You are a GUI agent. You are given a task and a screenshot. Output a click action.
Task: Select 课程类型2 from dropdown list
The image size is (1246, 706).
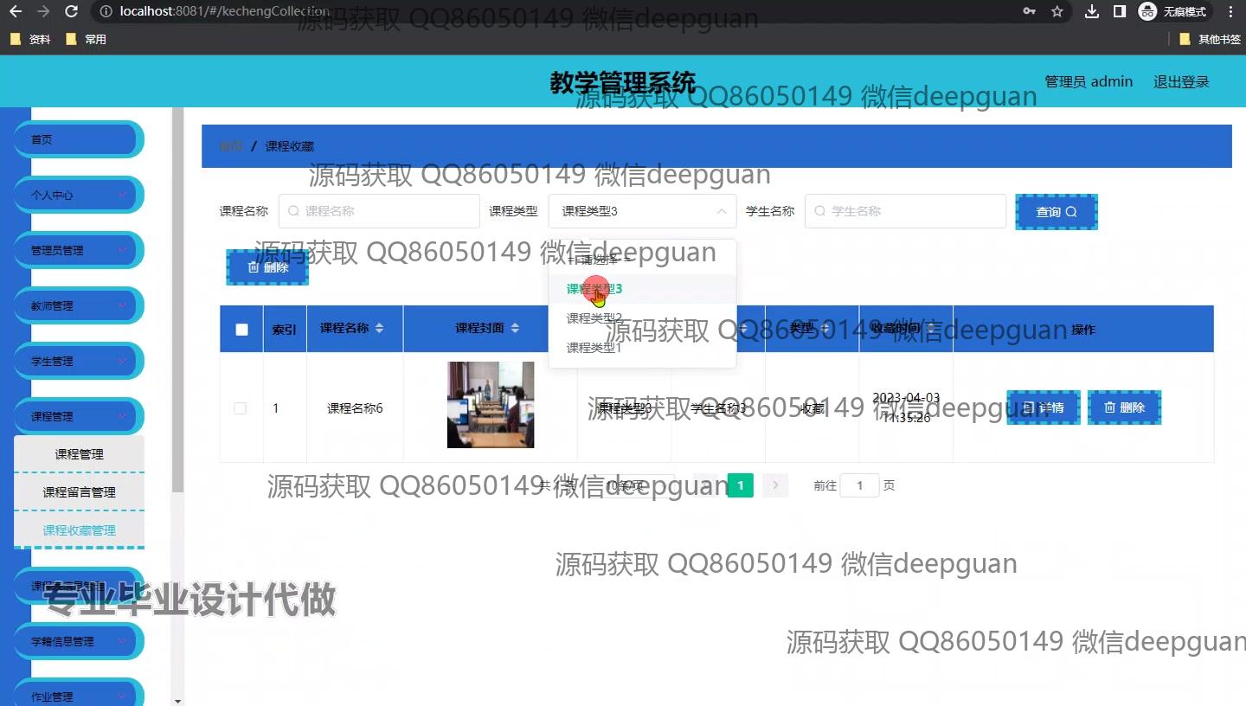(642, 318)
